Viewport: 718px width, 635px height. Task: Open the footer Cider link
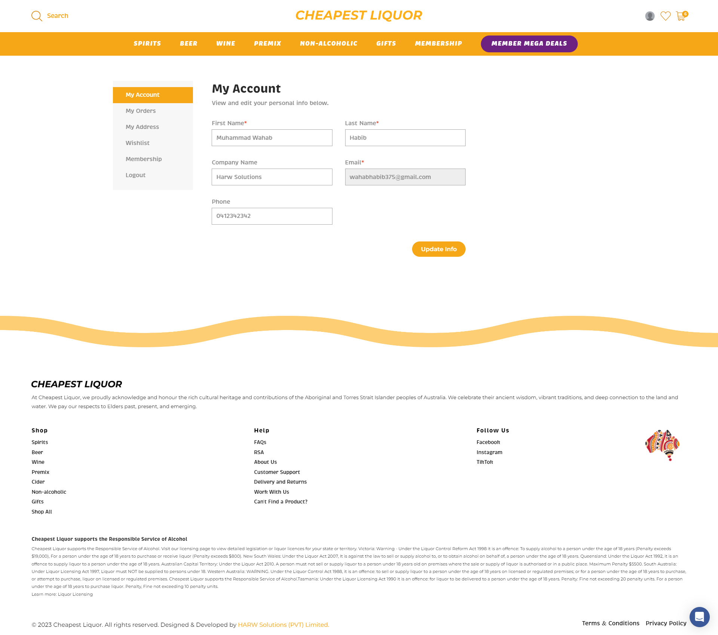(38, 482)
